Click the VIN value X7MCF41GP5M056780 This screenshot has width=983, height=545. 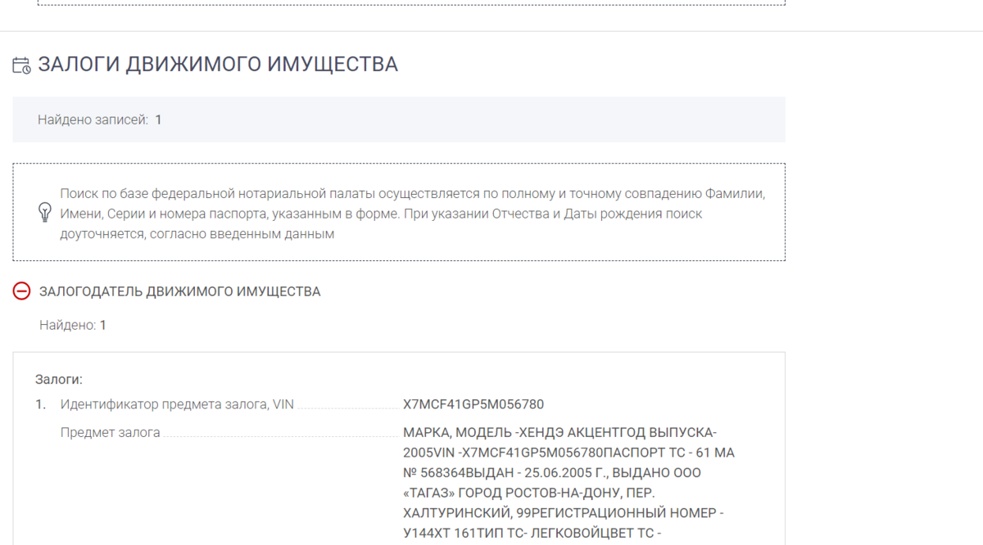(x=473, y=404)
